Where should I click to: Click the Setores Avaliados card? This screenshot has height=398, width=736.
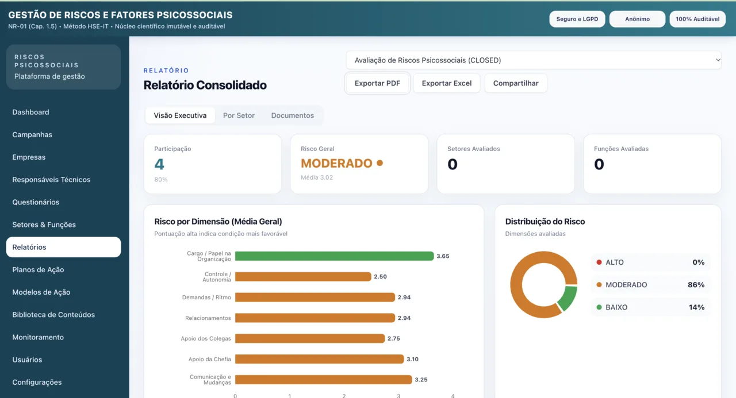[x=506, y=164]
